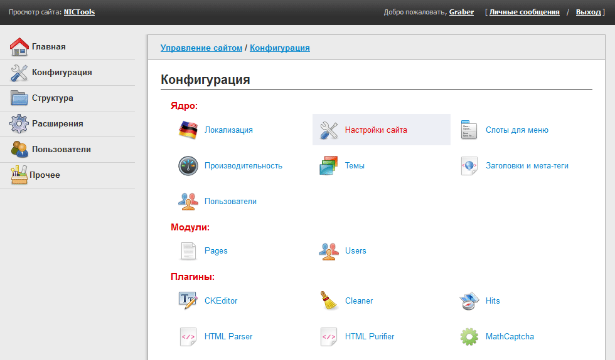The height and width of the screenshot is (360, 615).
Task: Open the Hits plugin link
Action: click(x=493, y=301)
